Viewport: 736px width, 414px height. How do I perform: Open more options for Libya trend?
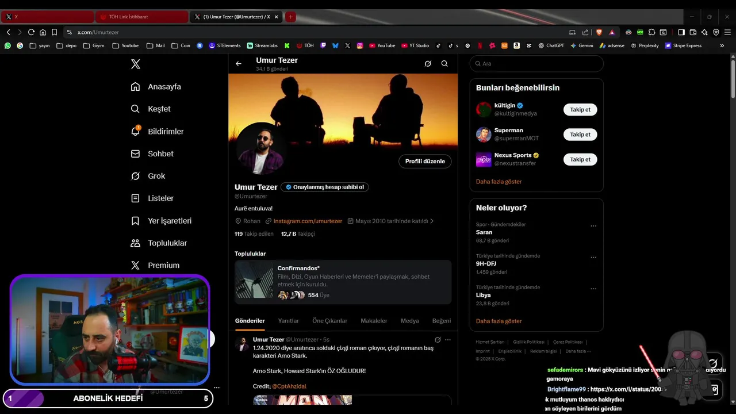point(593,289)
